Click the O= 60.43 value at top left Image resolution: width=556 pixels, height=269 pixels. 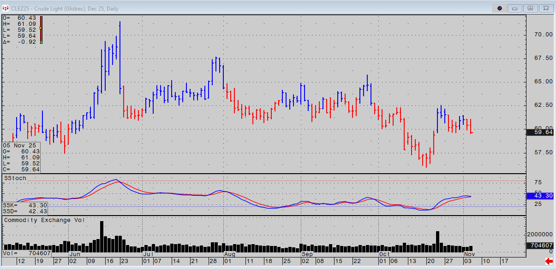pos(19,18)
